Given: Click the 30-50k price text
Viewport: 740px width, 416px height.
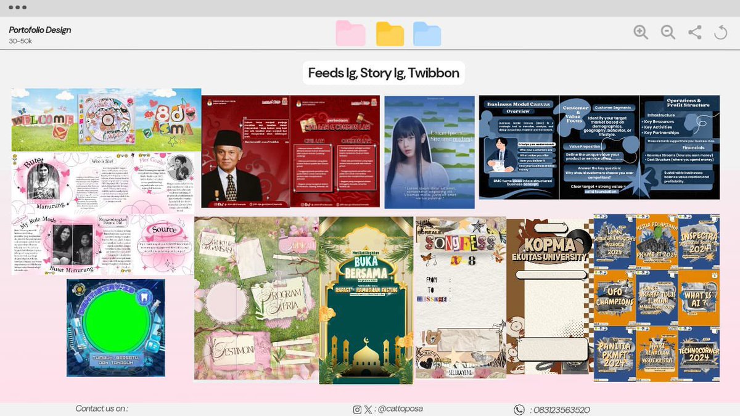Looking at the screenshot, I should coord(20,41).
